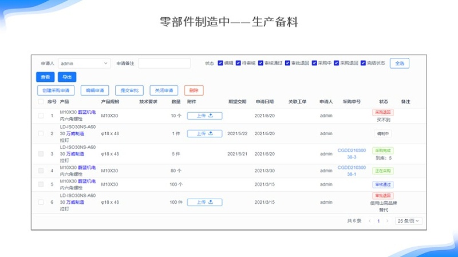Open the 申请人 admin dropdown
This screenshot has height=257, width=458.
click(84, 64)
